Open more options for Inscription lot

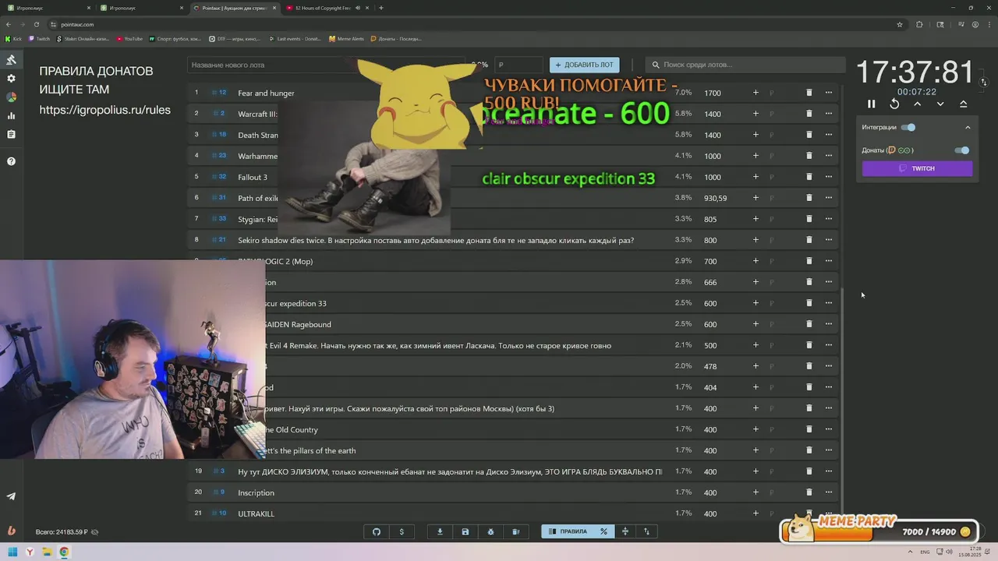tap(829, 492)
